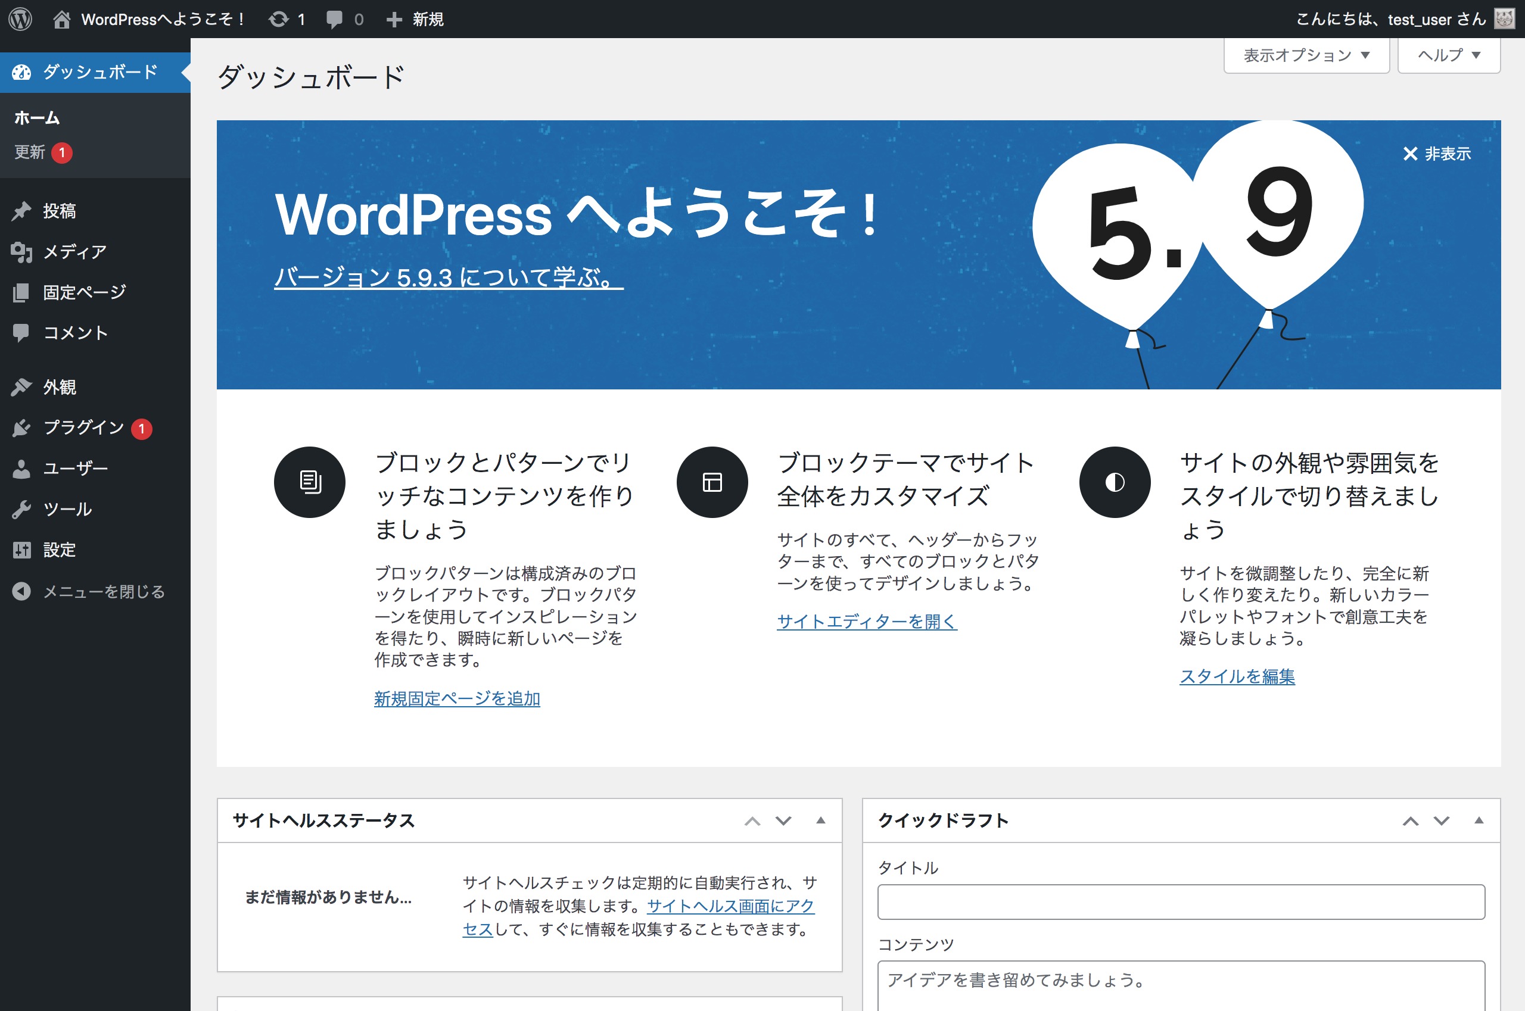Expand the 表示オプション dropdown
1525x1011 pixels.
1306,55
